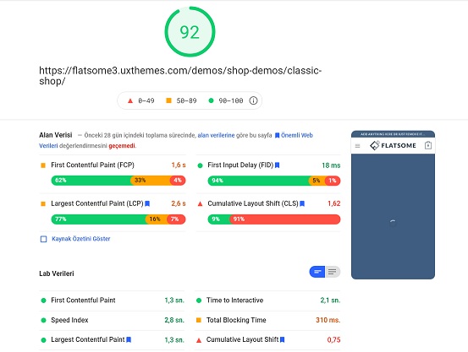The height and width of the screenshot is (352, 468).
Task: Click the score legend info icon
Action: coord(253,100)
